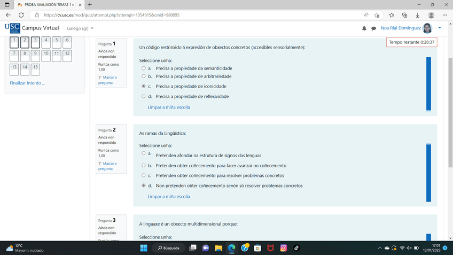Open Windows Start menu
The height and width of the screenshot is (255, 453).
pyautogui.click(x=144, y=248)
